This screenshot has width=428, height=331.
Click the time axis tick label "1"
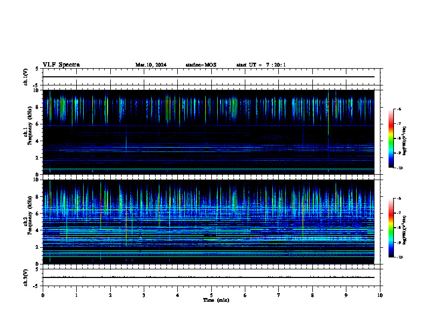click(76, 295)
